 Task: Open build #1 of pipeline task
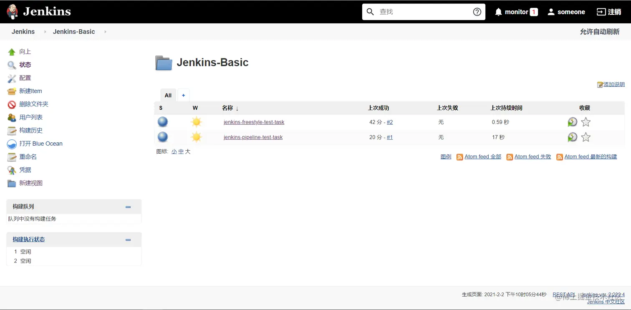coord(390,137)
